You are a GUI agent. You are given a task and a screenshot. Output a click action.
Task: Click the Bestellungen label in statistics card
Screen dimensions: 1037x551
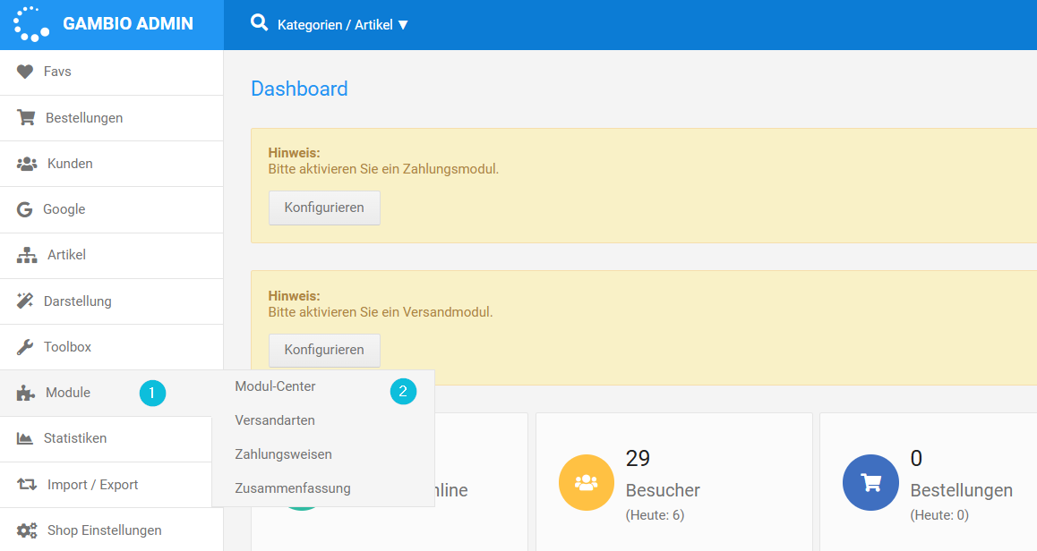coord(962,490)
